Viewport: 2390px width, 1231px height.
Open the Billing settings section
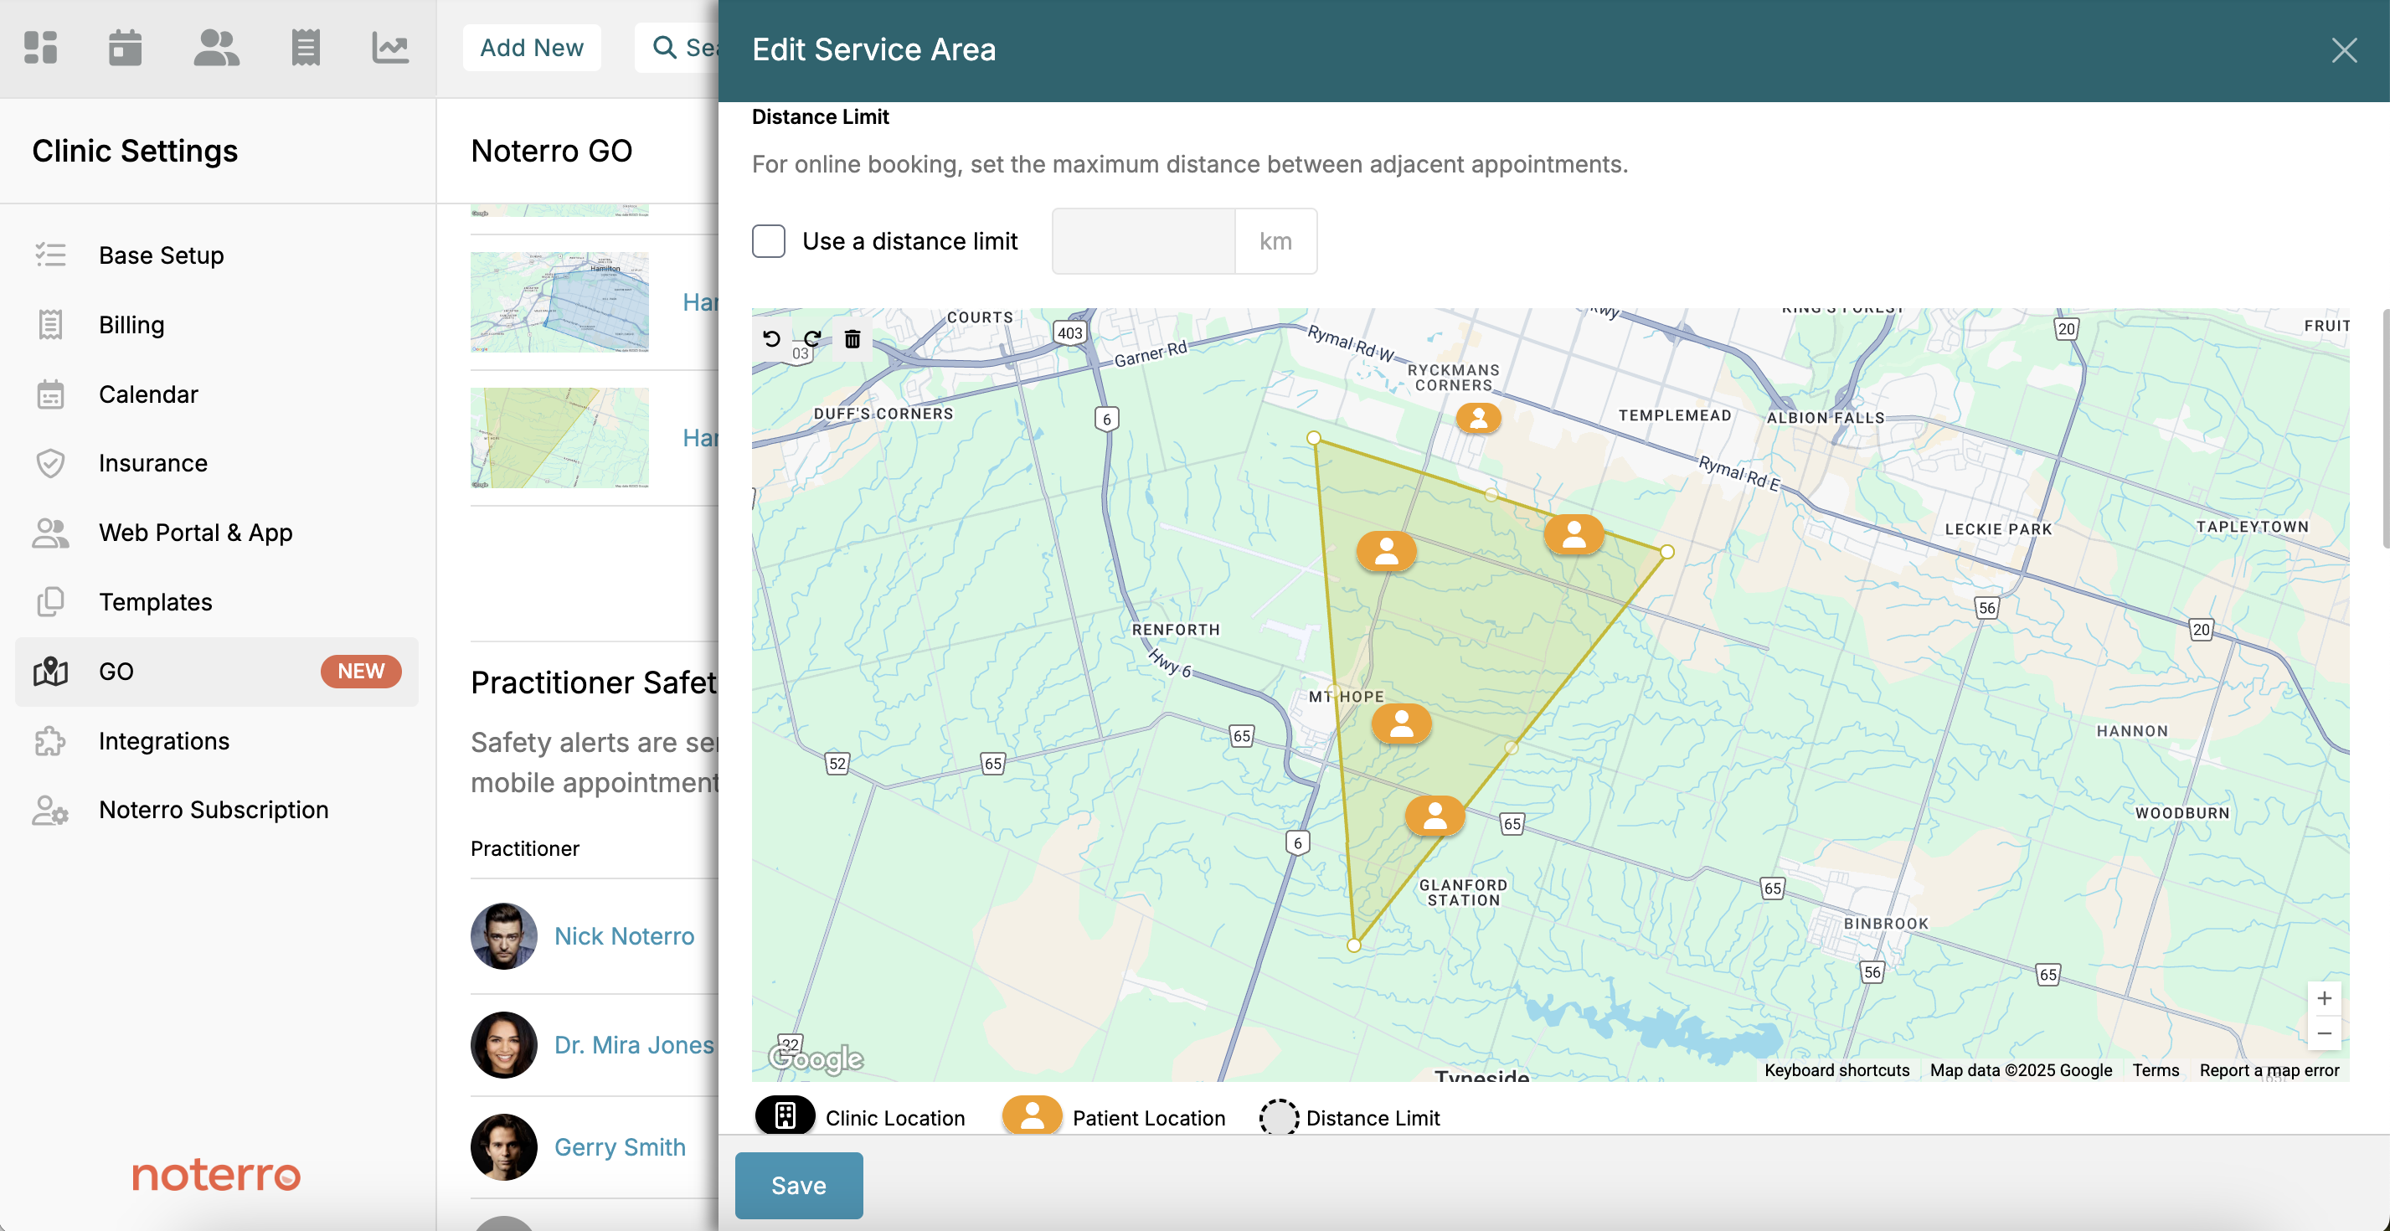[131, 325]
